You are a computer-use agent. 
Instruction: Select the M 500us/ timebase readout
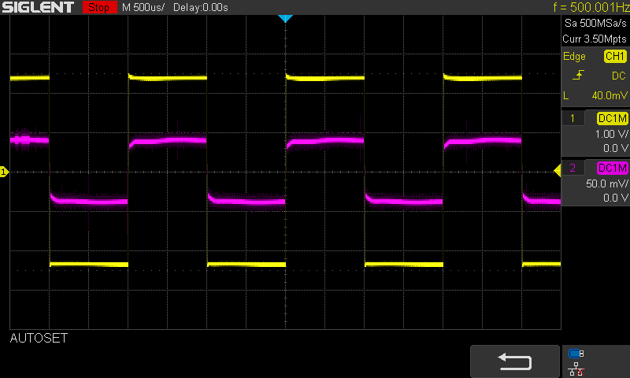[x=143, y=7]
